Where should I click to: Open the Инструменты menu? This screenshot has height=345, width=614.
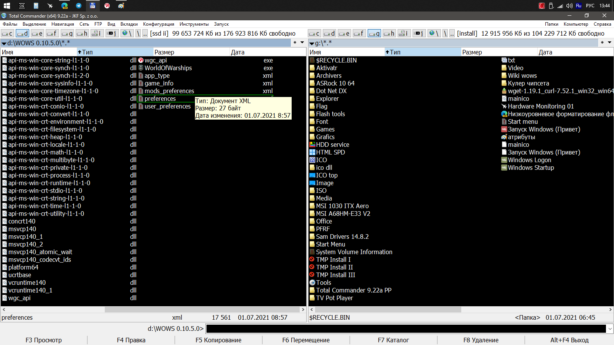[194, 24]
